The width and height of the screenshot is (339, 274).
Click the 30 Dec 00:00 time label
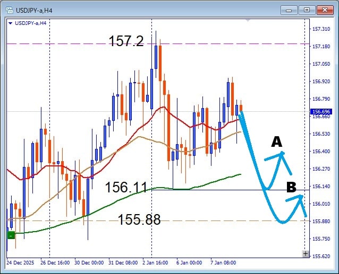(x=89, y=262)
